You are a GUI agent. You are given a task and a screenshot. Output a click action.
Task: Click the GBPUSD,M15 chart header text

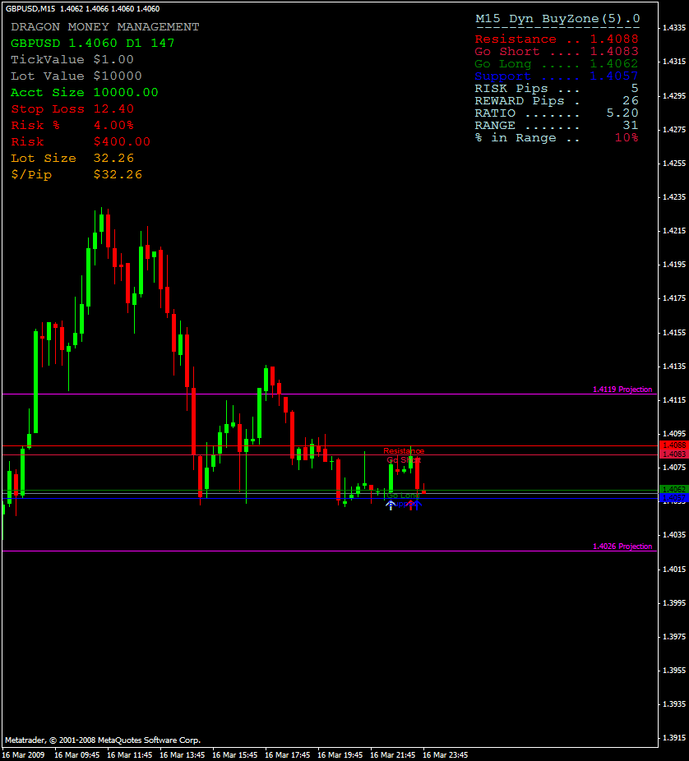coord(82,9)
